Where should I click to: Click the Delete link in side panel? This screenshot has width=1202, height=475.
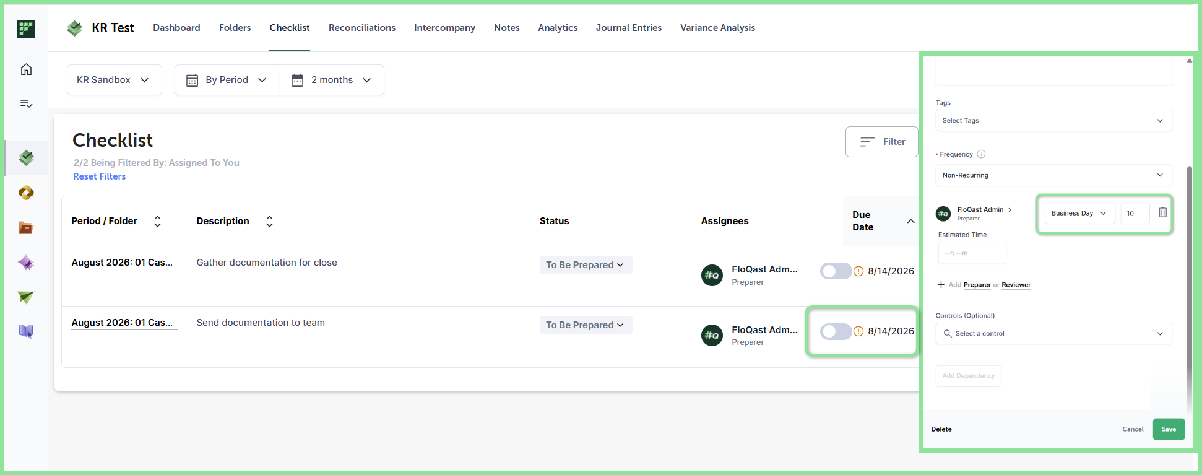point(941,429)
